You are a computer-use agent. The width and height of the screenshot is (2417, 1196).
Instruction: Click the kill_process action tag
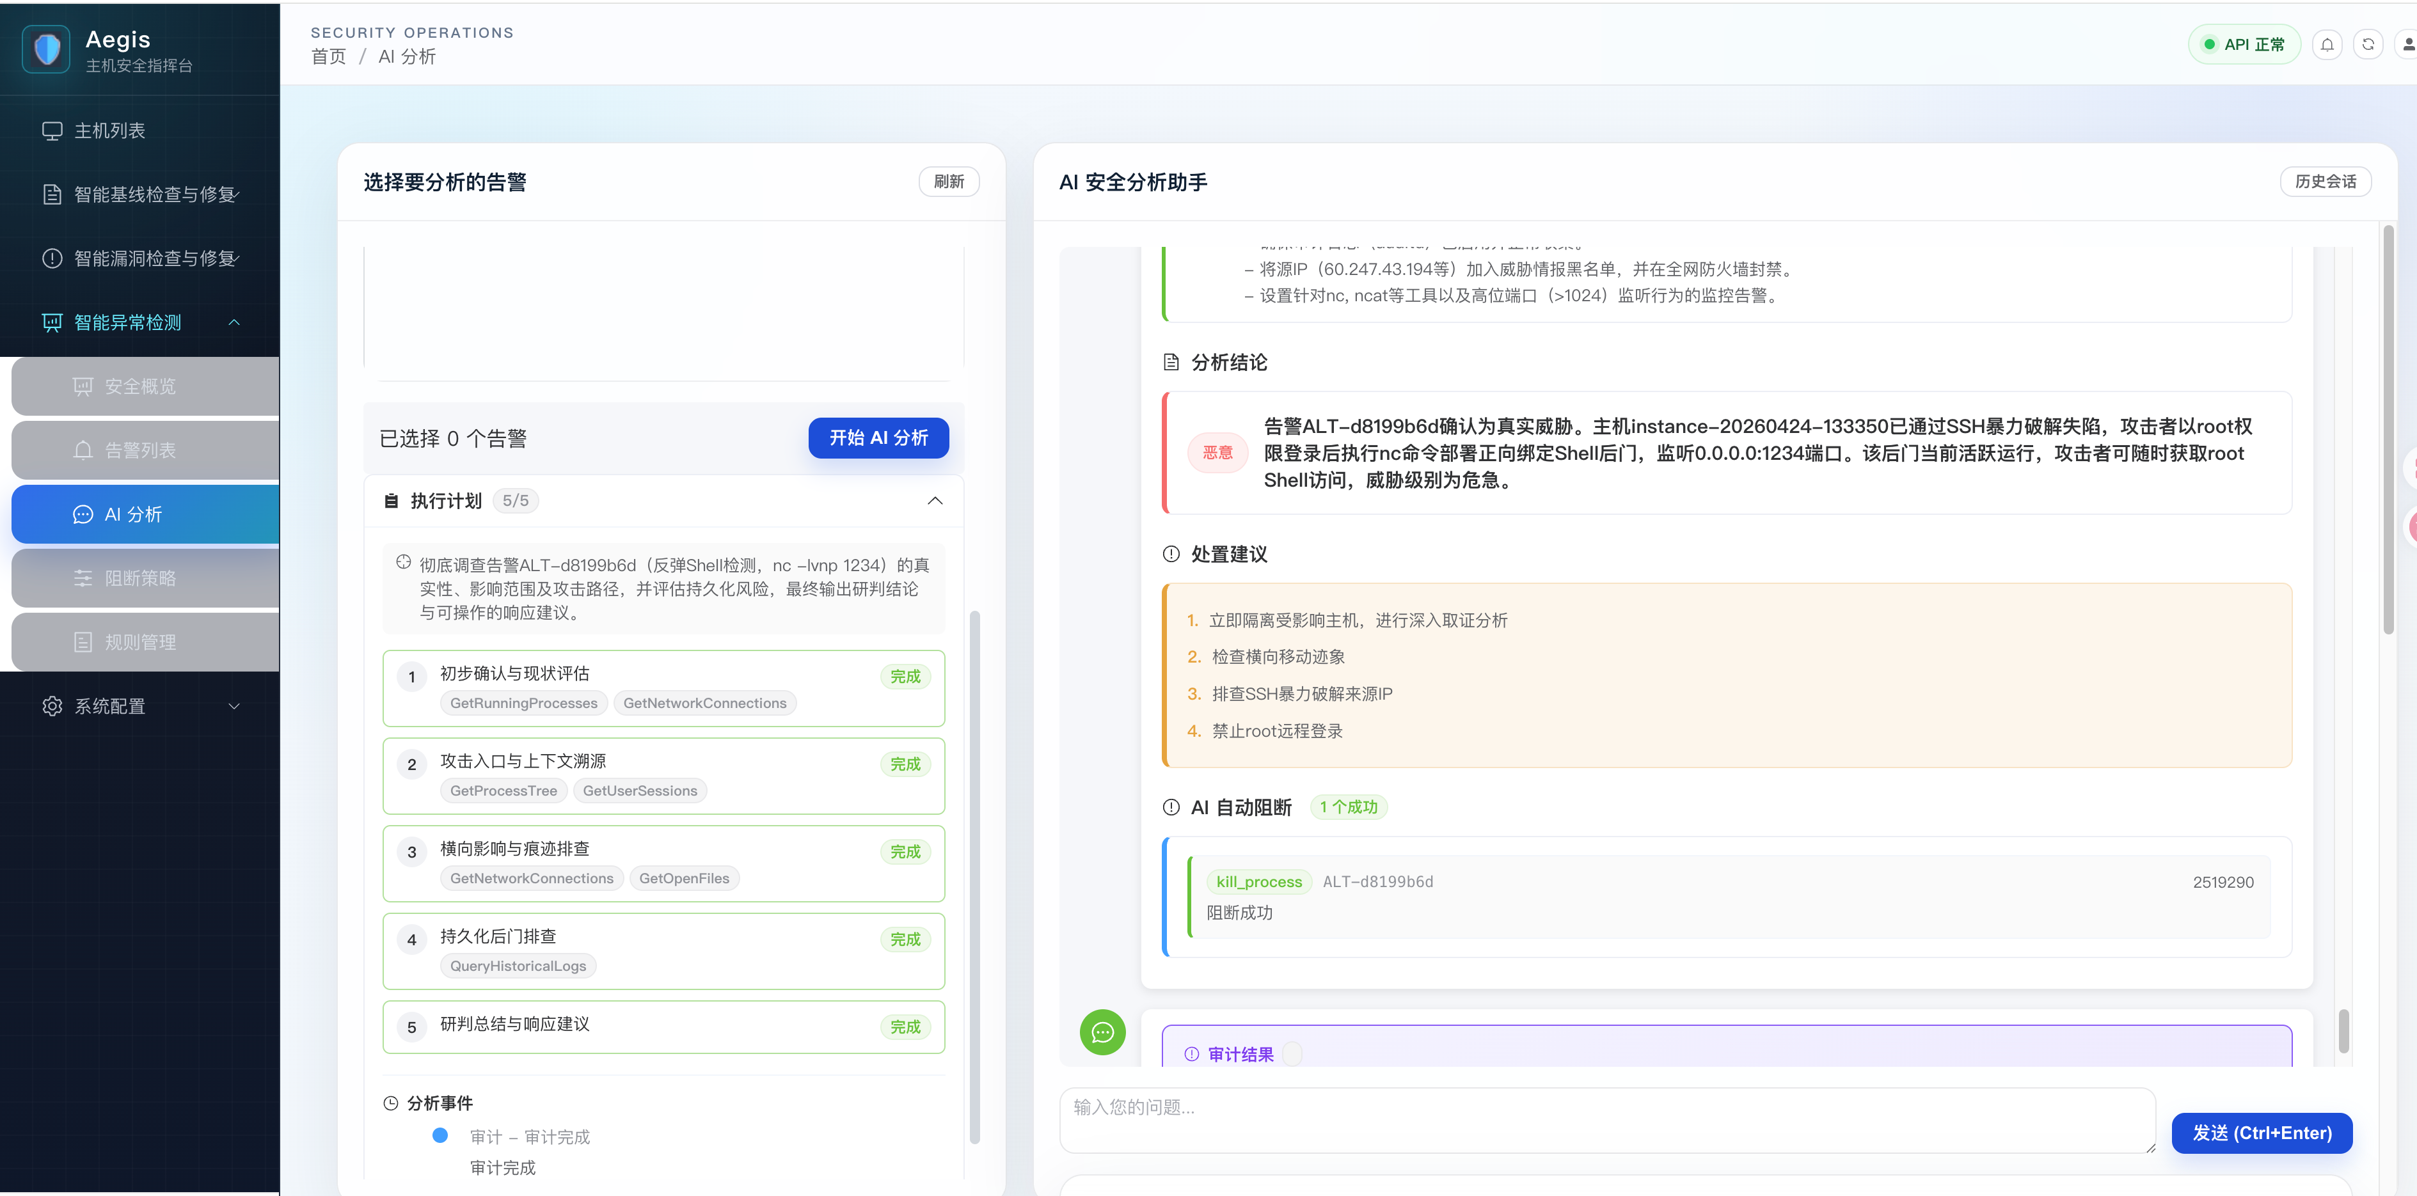pyautogui.click(x=1259, y=882)
